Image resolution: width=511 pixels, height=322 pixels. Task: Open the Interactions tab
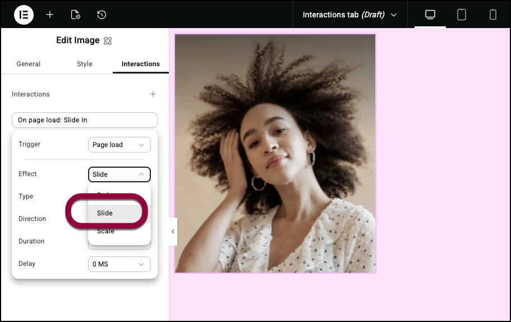coord(140,64)
